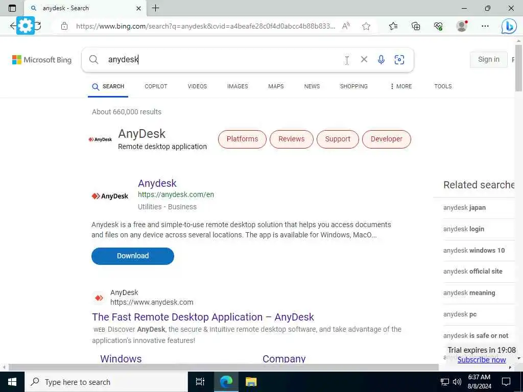Open the Windows sublink
This screenshot has height=392, width=523.
[121, 358]
